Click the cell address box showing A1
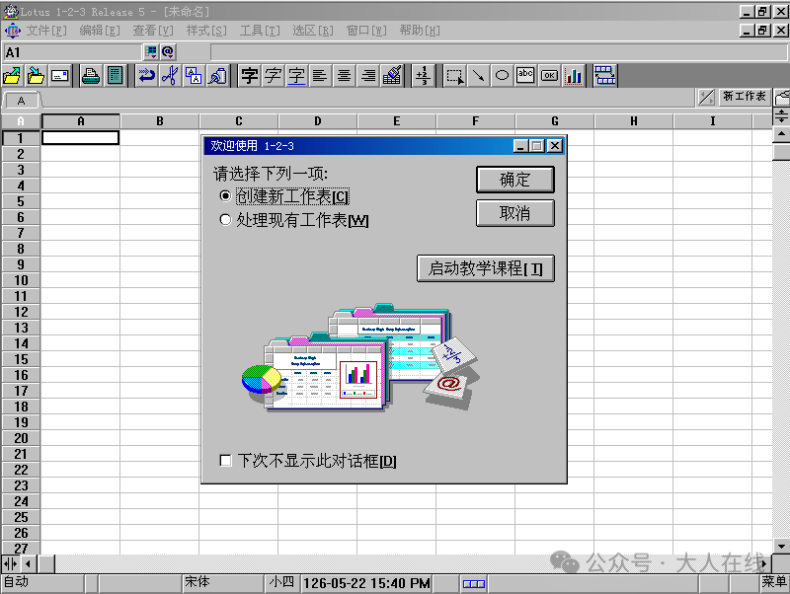Viewport: 790px width, 594px height. point(72,52)
